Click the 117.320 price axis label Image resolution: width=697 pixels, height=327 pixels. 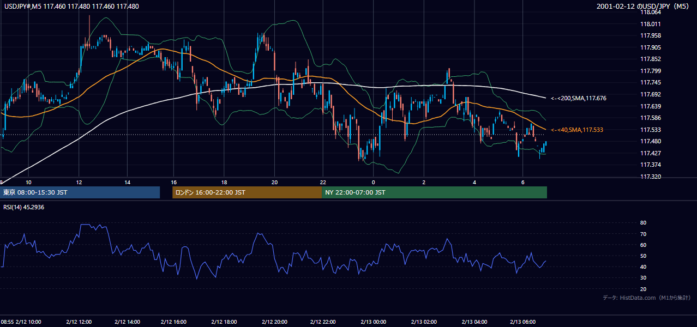click(650, 177)
